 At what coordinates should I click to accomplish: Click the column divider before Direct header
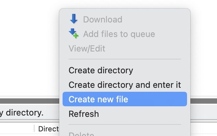(34, 128)
